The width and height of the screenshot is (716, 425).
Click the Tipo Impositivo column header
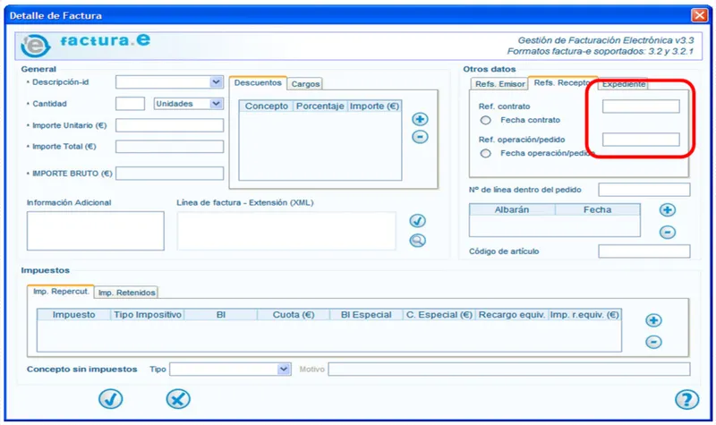point(148,315)
